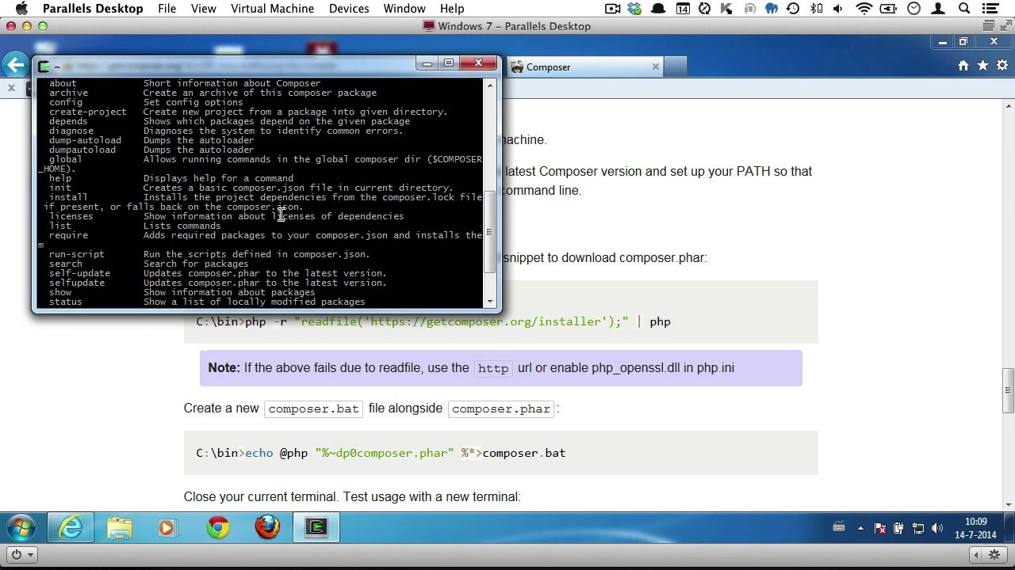Viewport: 1015px width, 570px height.
Task: Open a new blank browser tab
Action: tap(676, 67)
